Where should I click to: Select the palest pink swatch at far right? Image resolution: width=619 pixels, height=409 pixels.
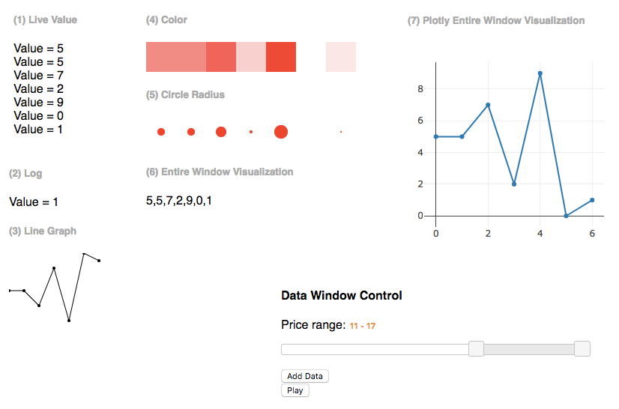click(x=341, y=57)
